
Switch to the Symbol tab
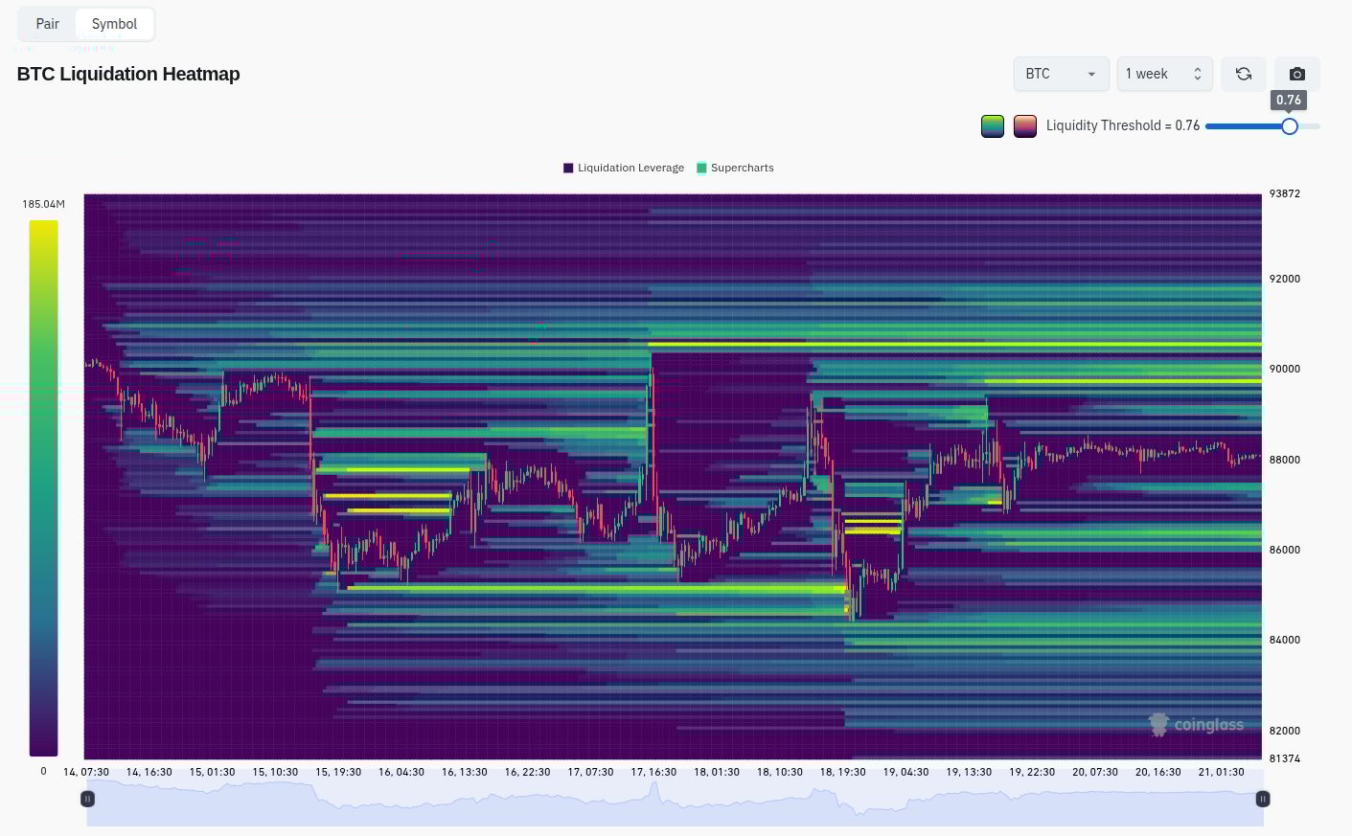pos(114,24)
